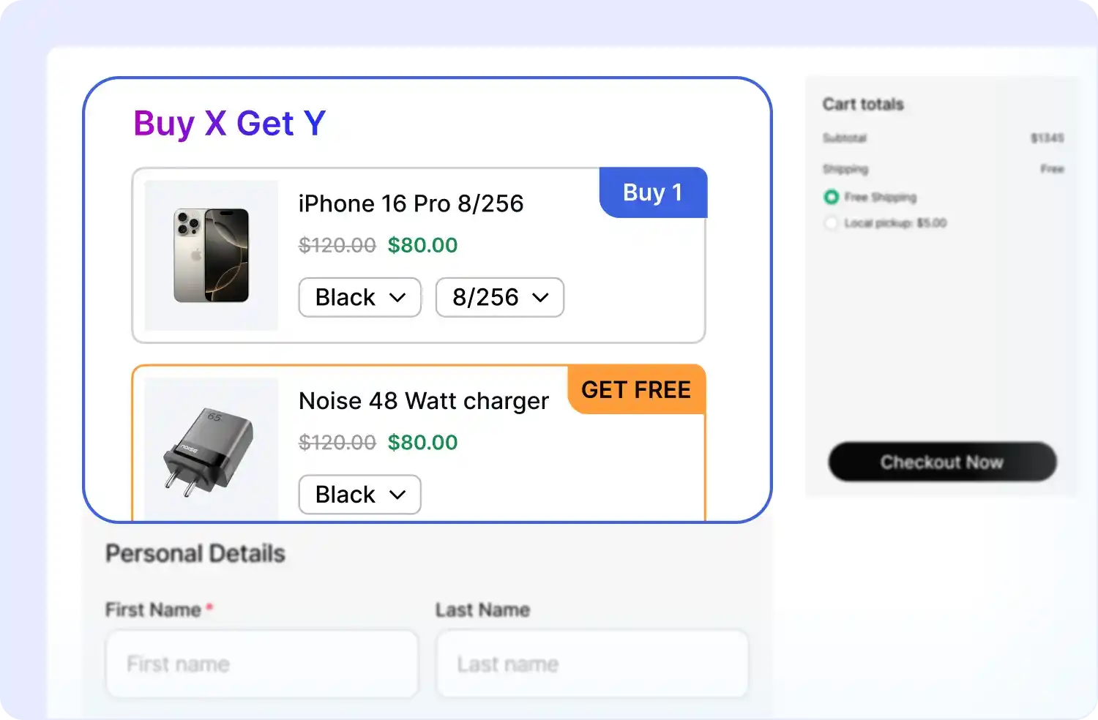1098x720 pixels.
Task: Click the Buy X Get Y heading
Action: [x=229, y=123]
